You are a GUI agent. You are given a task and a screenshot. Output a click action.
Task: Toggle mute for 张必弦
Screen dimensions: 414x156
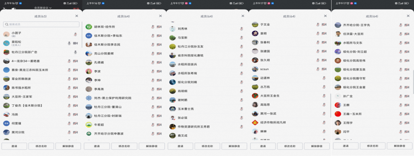click(242, 117)
